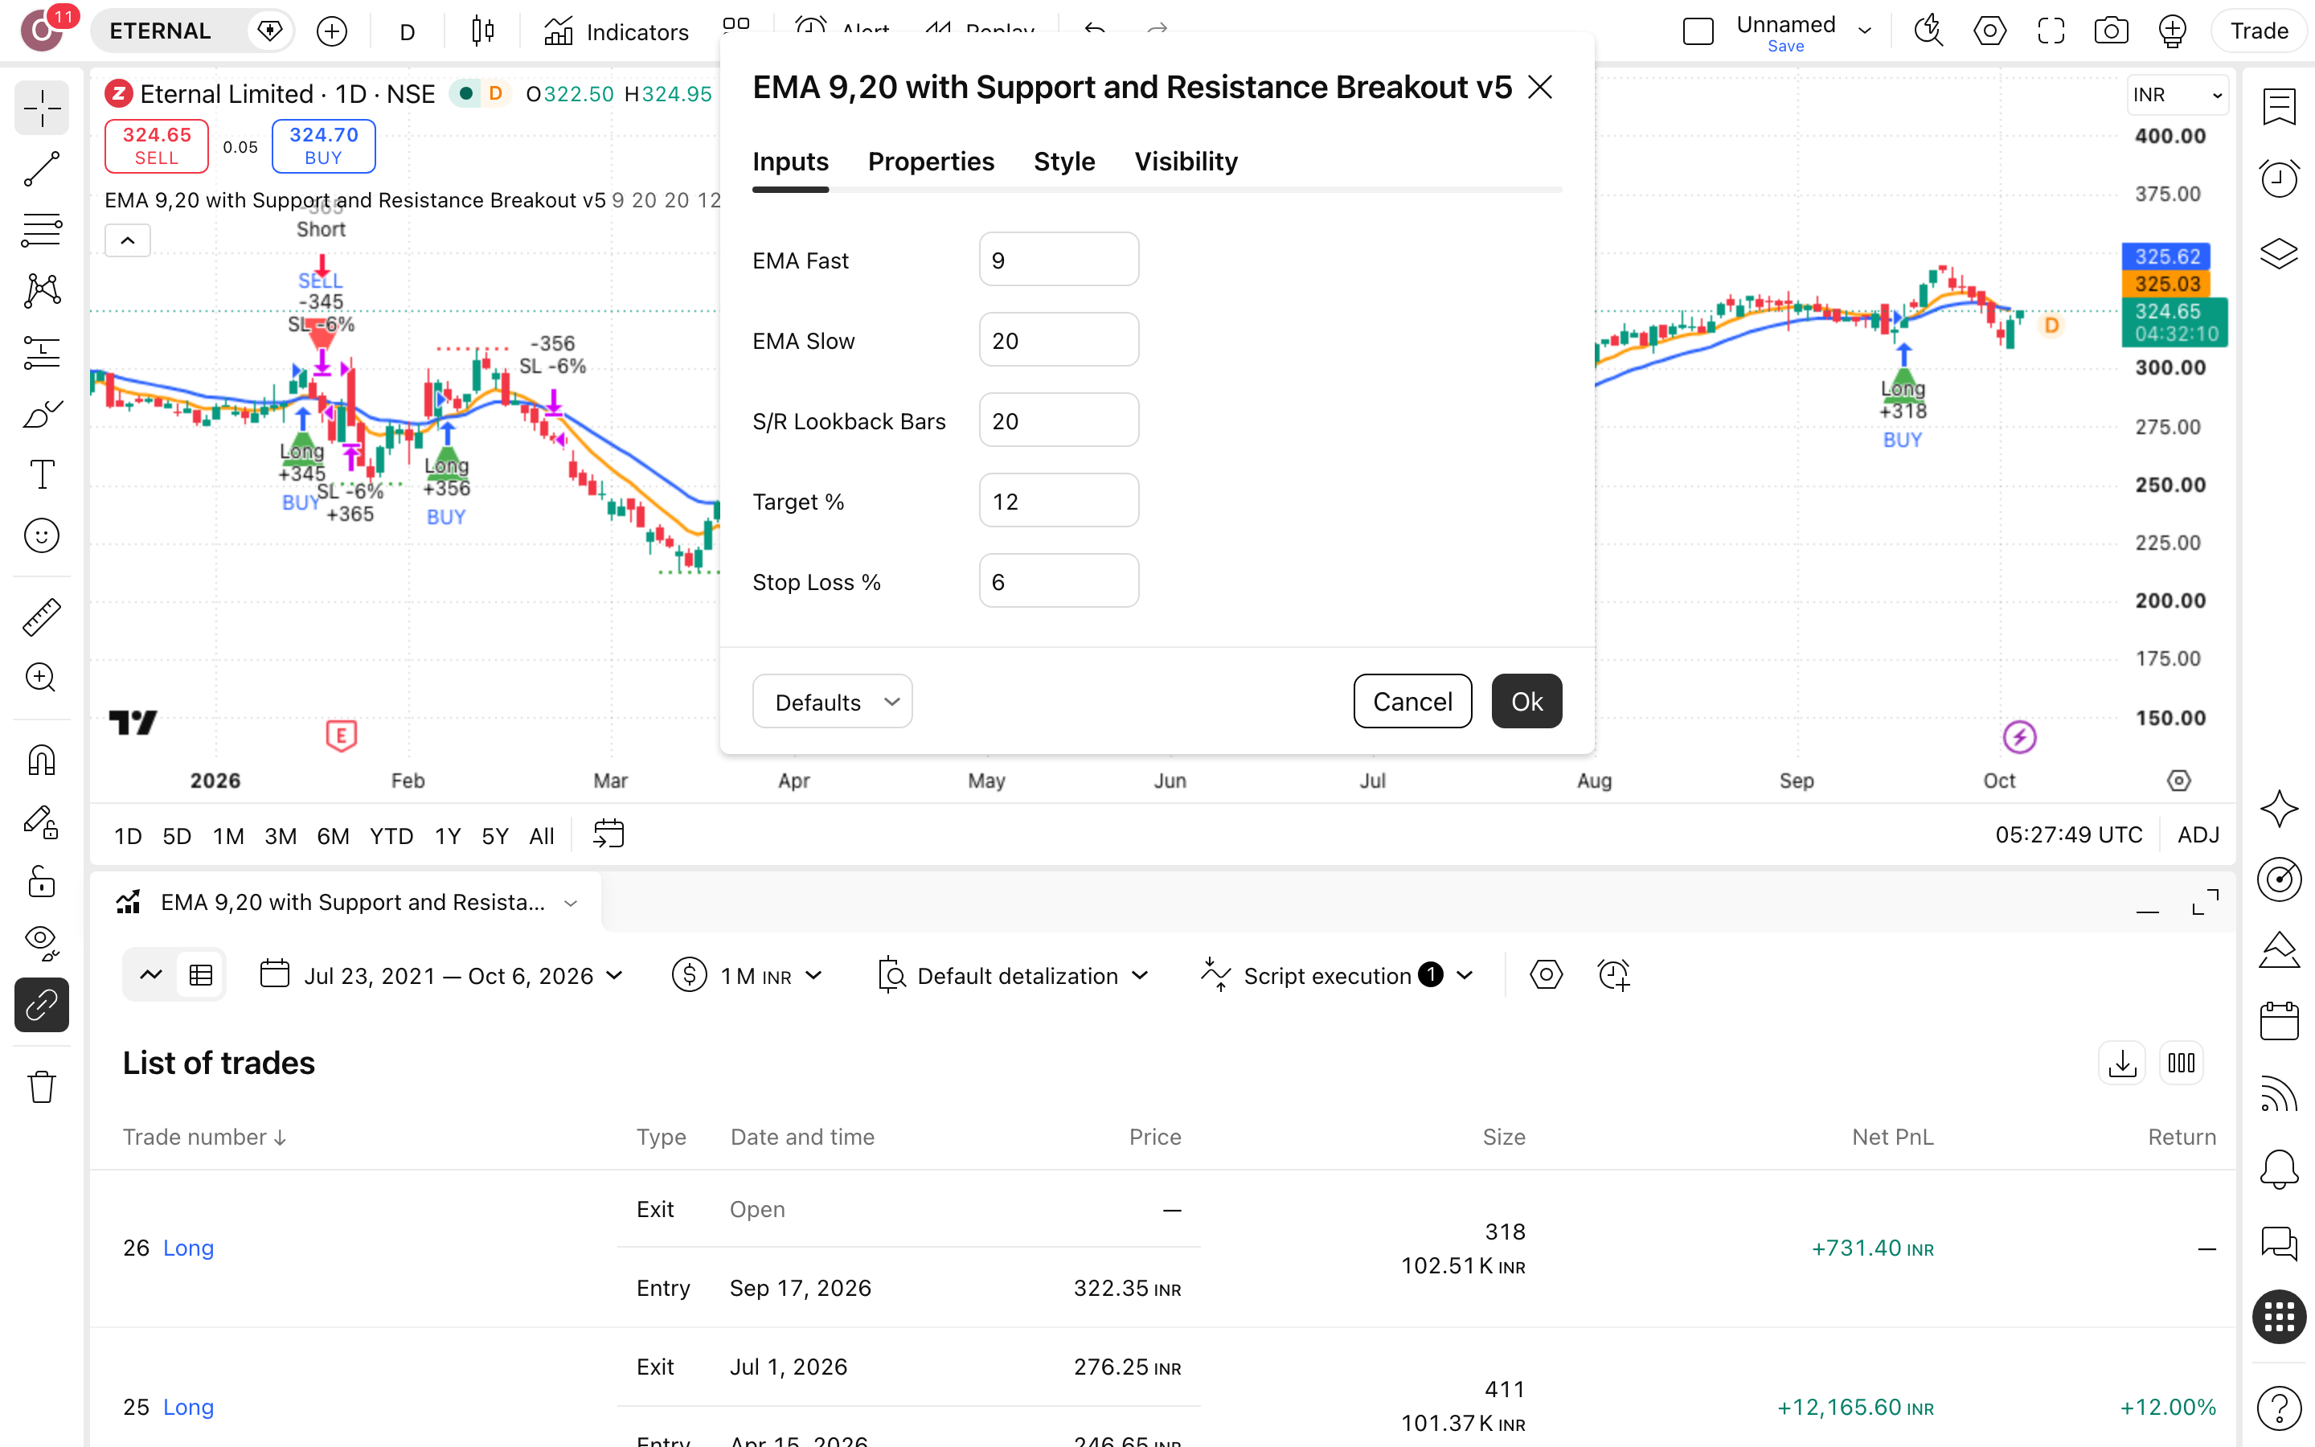Screen dimensions: 2315x1447
Task: Switch to strategy overview chart view
Action: [x=151, y=975]
